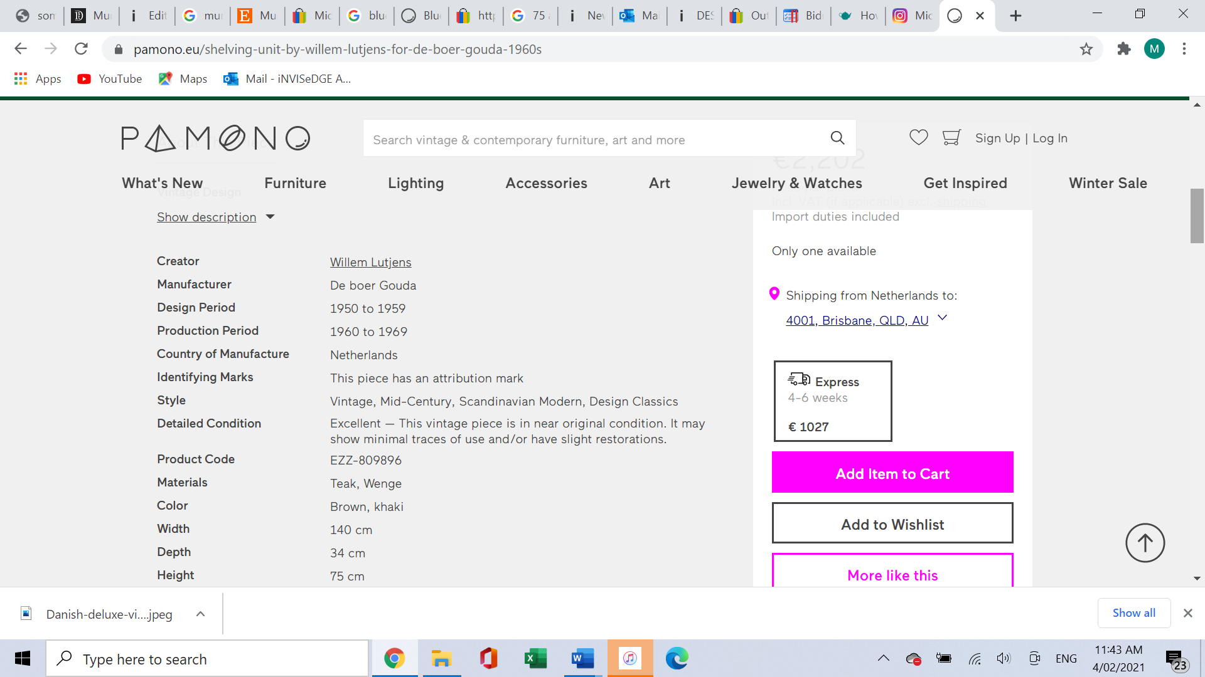Image resolution: width=1205 pixels, height=677 pixels.
Task: Select the Express shipping option
Action: tap(833, 401)
